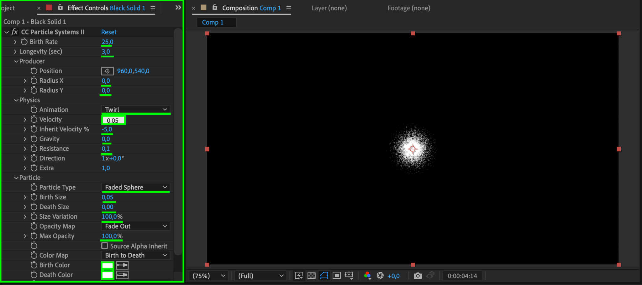Viewport: 642px width, 285px height.
Task: Click Reset for CC Particle Systems II
Action: pyautogui.click(x=109, y=32)
